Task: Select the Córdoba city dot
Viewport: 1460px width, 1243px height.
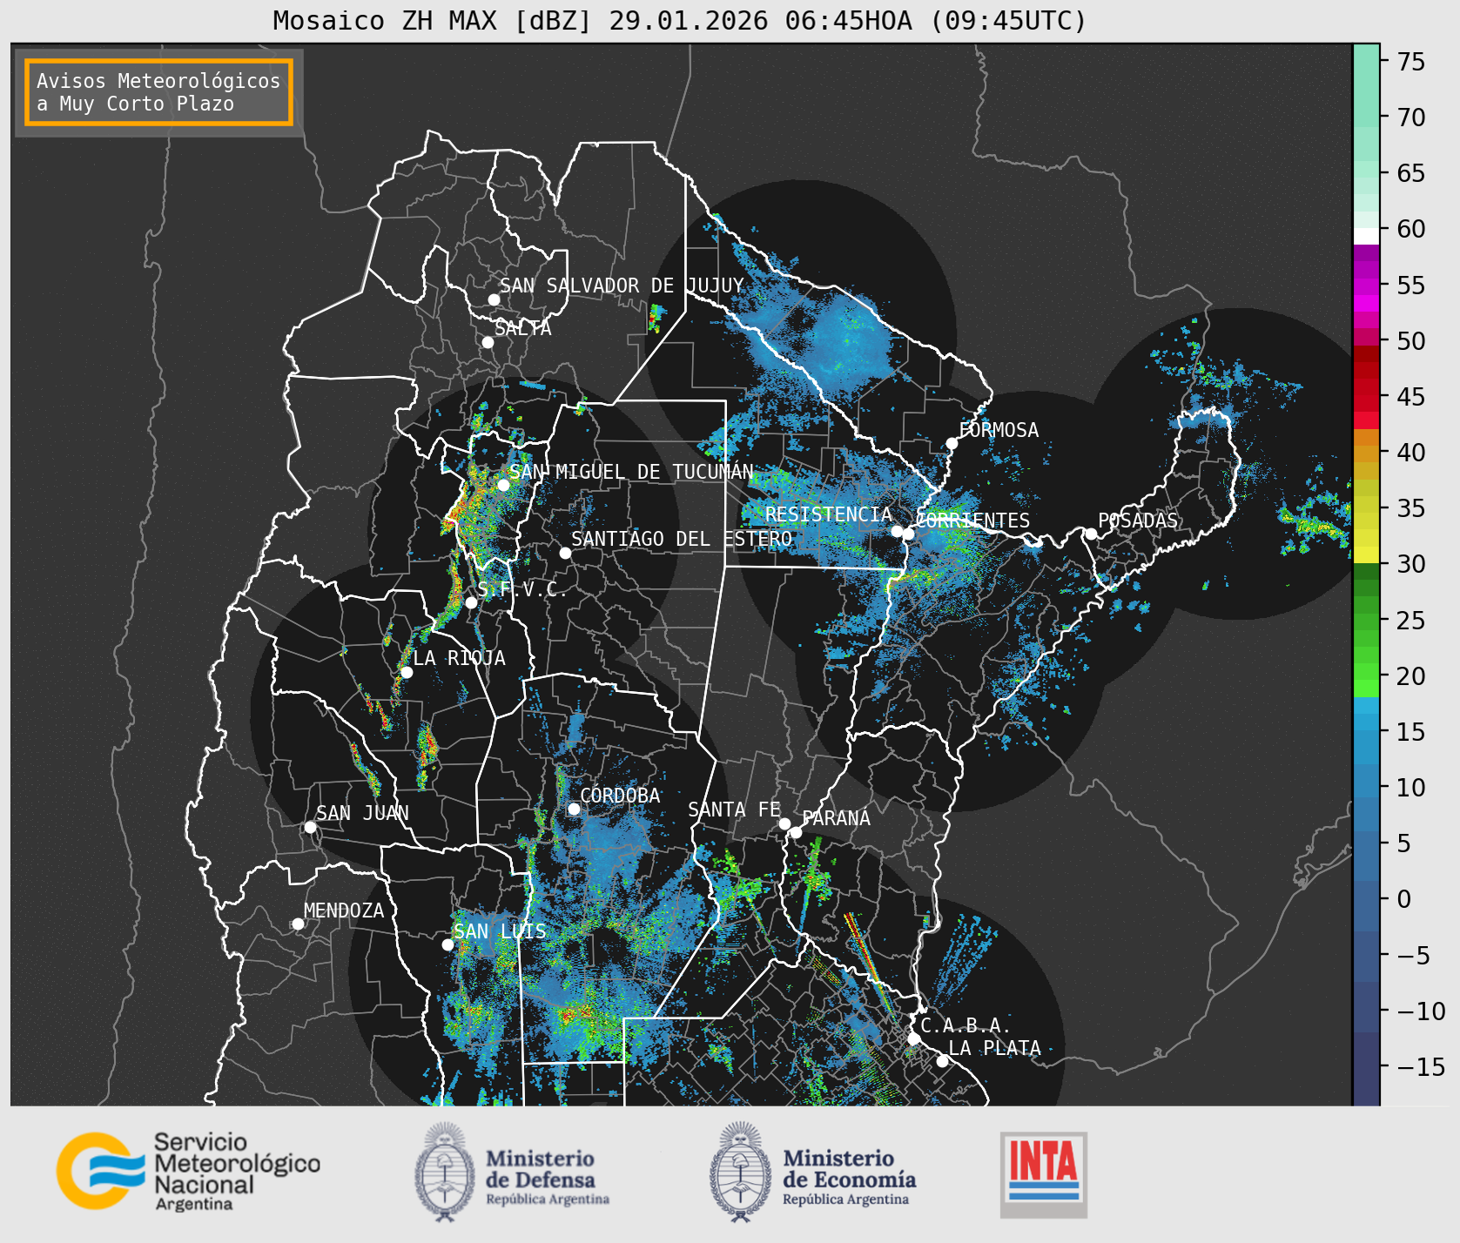Action: [574, 809]
